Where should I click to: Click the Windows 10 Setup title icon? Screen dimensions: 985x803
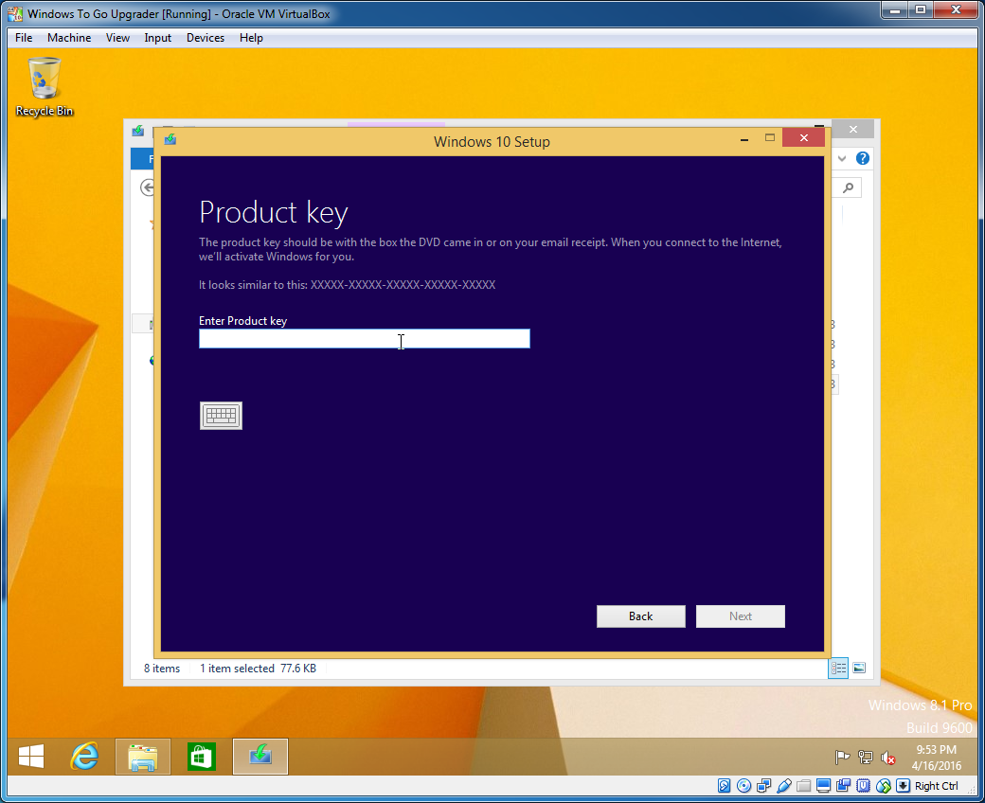coord(170,139)
